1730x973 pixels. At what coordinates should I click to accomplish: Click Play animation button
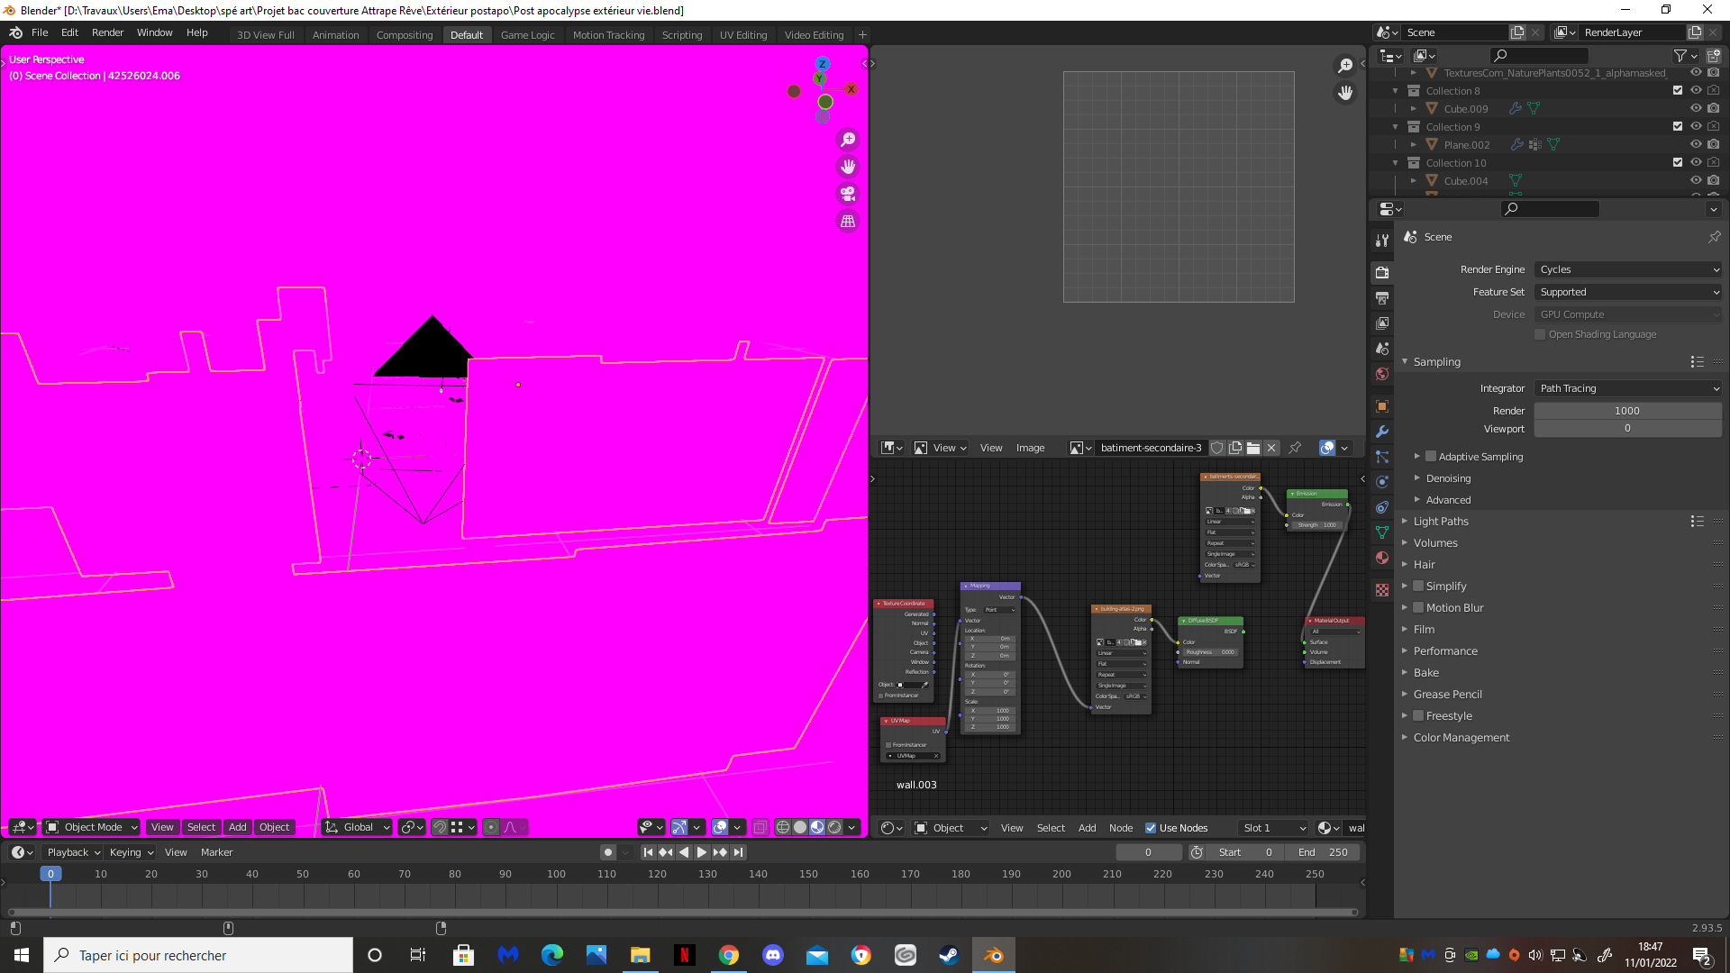pyautogui.click(x=701, y=852)
